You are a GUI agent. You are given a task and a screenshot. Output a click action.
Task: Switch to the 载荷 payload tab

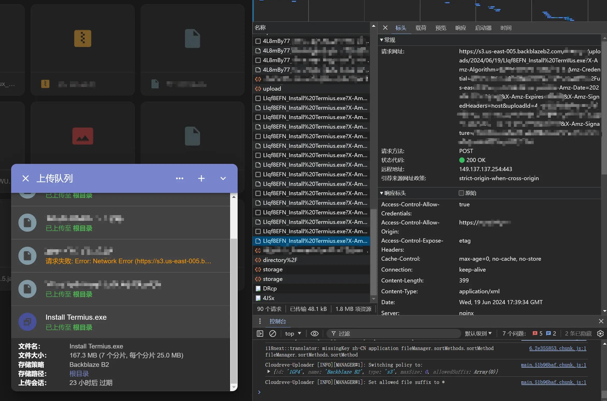point(421,28)
